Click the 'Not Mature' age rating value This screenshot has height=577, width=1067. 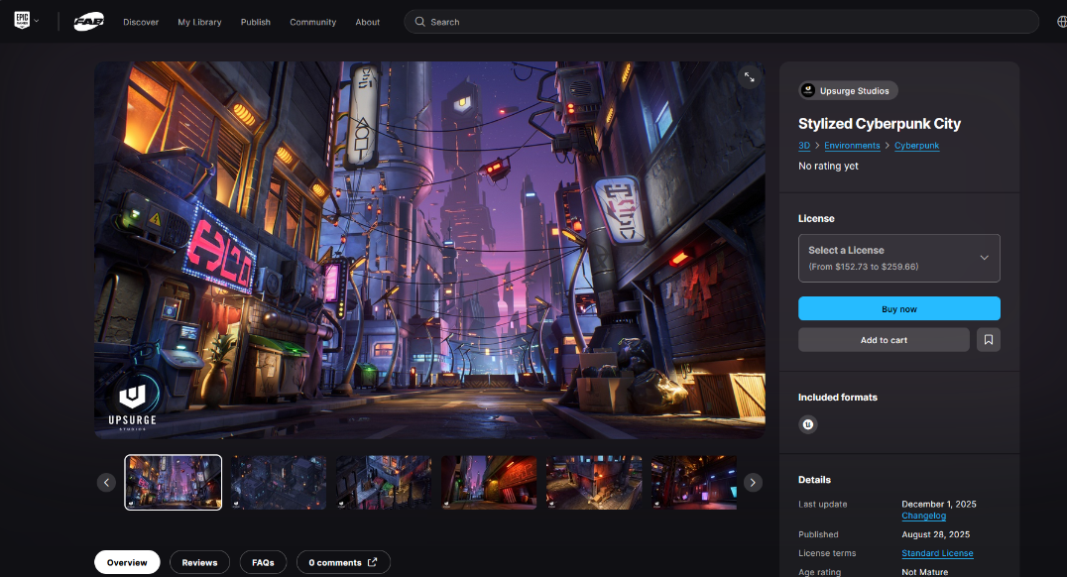pyautogui.click(x=925, y=572)
